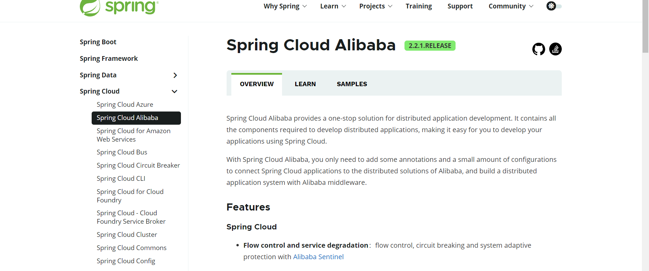Select Spring Cloud Commons
The image size is (649, 271).
click(132, 248)
